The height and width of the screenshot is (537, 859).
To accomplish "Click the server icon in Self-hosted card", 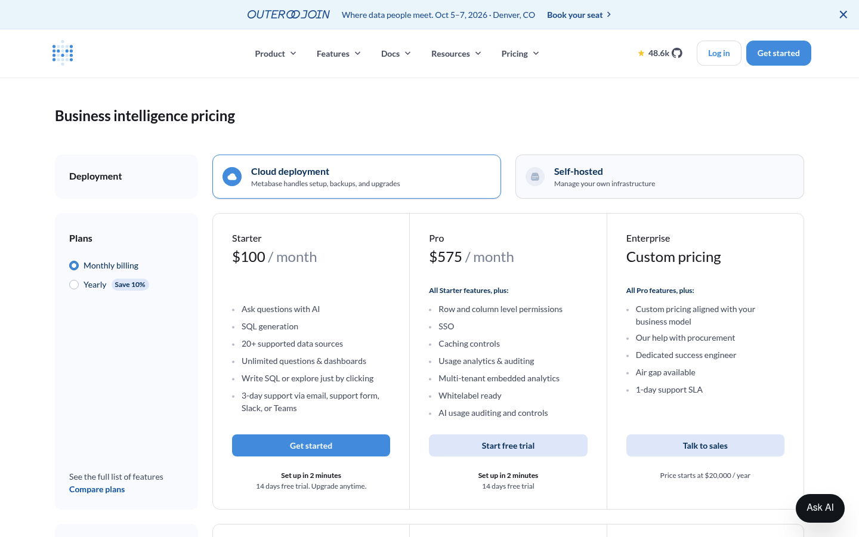I will pos(535,177).
